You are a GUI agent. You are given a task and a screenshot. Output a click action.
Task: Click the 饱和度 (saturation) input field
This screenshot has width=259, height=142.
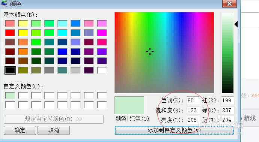pos(193,110)
